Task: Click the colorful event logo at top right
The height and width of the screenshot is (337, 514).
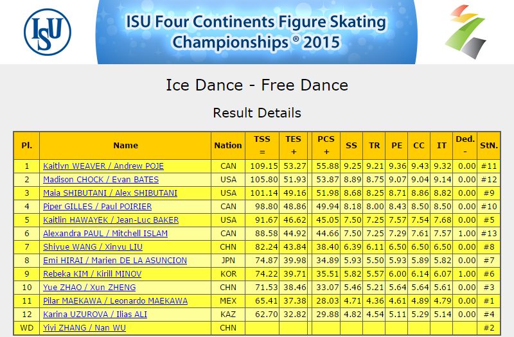Action: (465, 31)
